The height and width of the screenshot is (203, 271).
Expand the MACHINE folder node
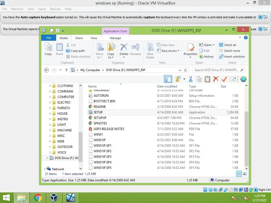click(50, 130)
